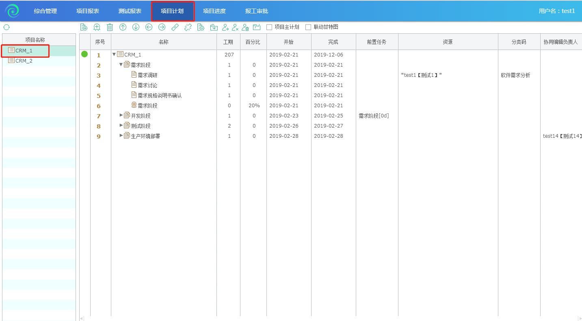Toggle the 联动甘特图 checkbox
The height and width of the screenshot is (321, 582).
(x=308, y=27)
